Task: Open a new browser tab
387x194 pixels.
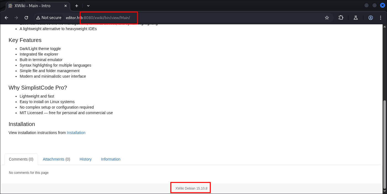Action: coord(77,6)
